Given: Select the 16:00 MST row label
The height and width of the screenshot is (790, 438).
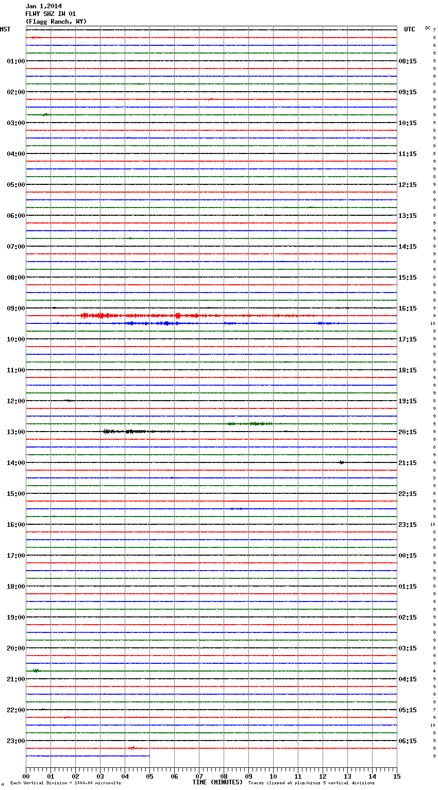Looking at the screenshot, I should pos(16,525).
